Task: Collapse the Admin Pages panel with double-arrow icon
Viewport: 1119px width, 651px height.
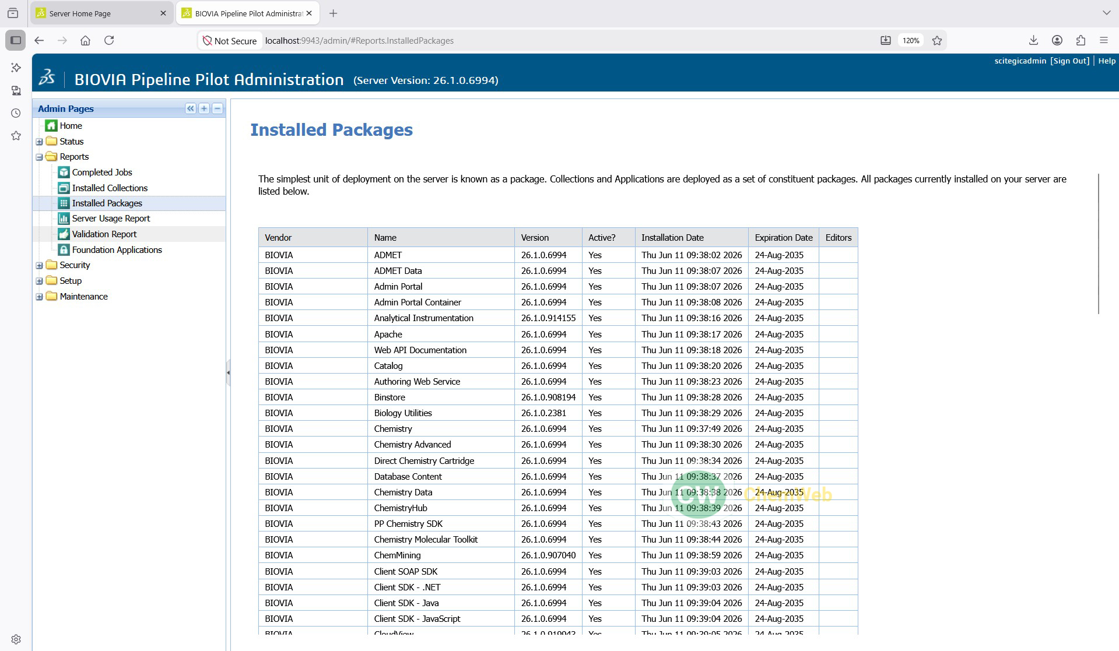Action: 191,108
